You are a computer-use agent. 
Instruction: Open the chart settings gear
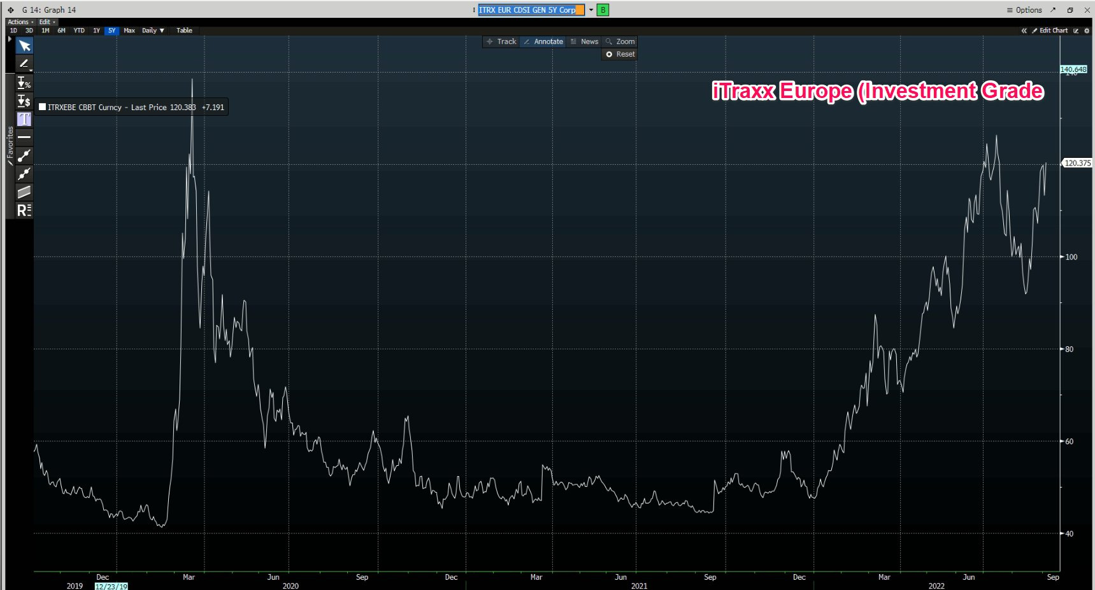[1087, 31]
